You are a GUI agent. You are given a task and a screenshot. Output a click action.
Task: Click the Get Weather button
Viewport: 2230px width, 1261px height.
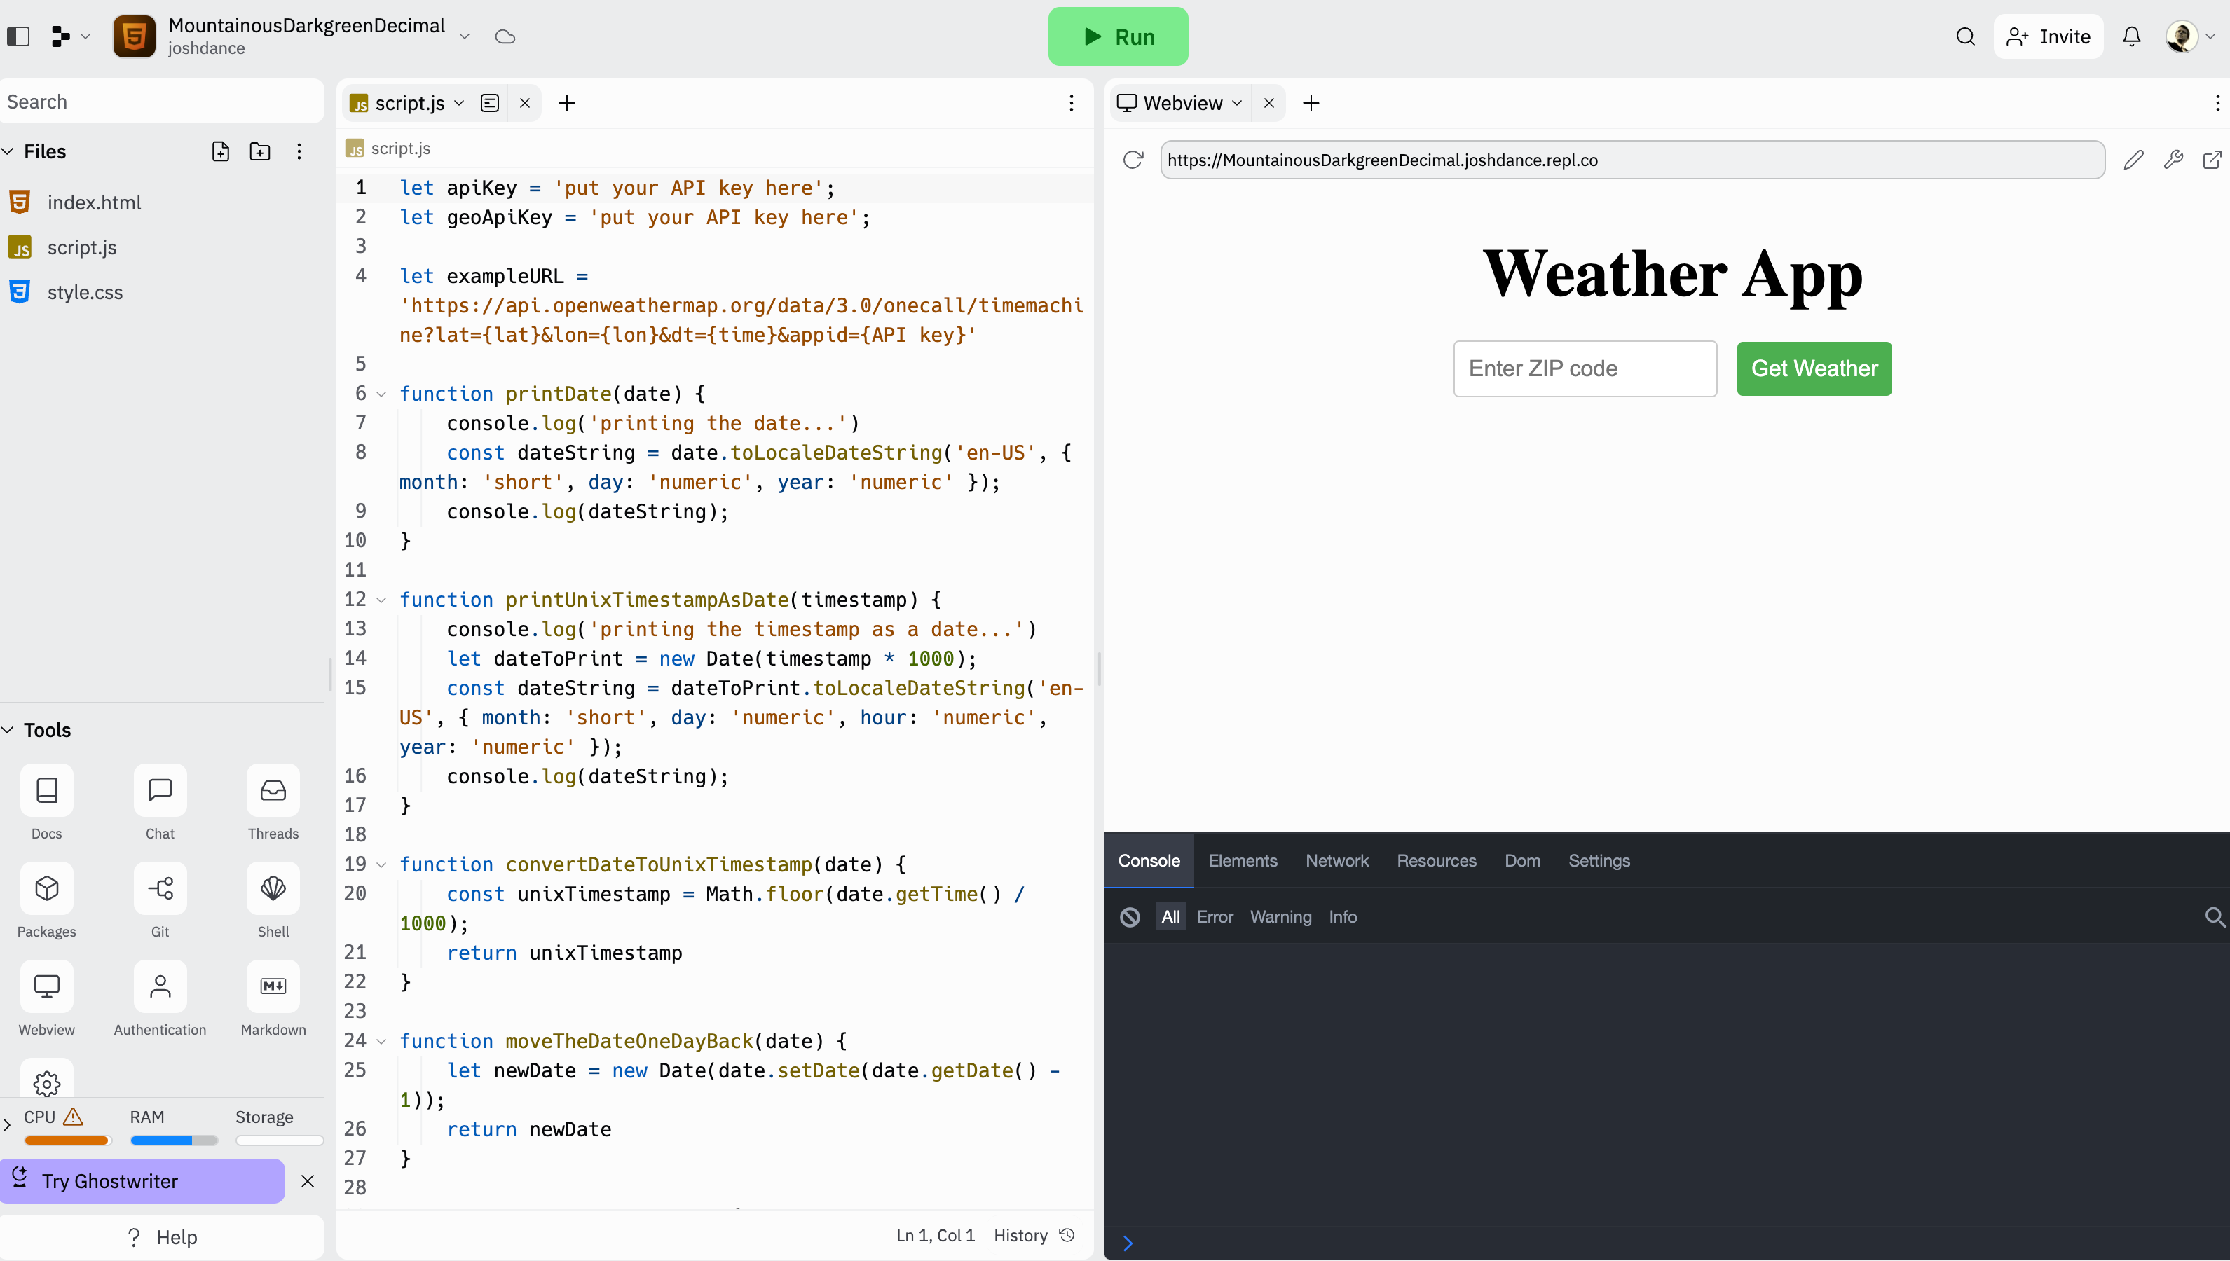pyautogui.click(x=1814, y=369)
